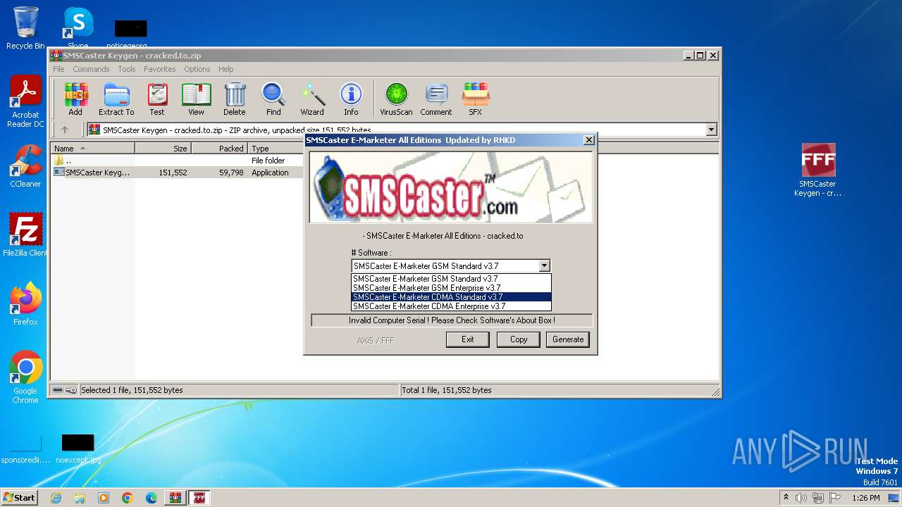Select the SMSCaster Keyg... file row

click(178, 173)
